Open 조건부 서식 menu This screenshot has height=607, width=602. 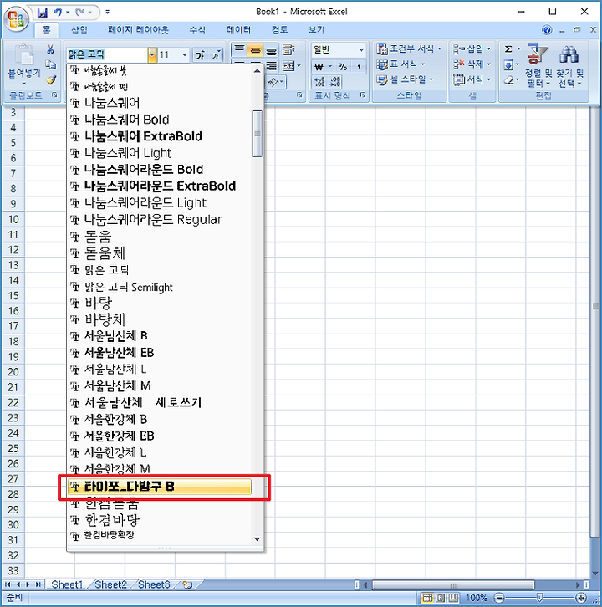click(x=409, y=48)
